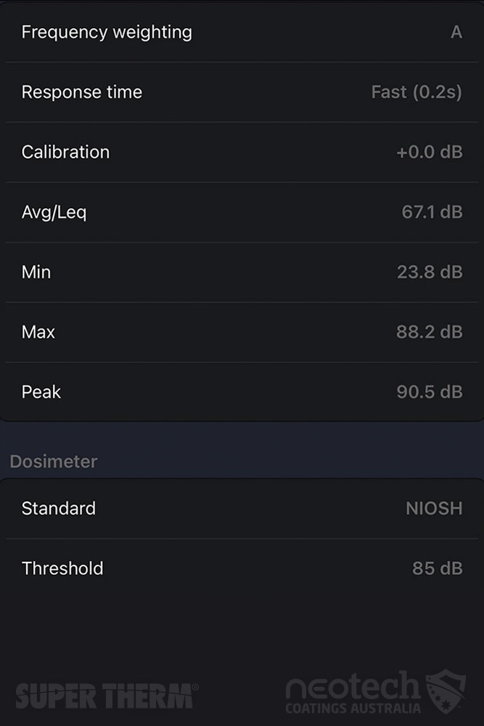The width and height of the screenshot is (484, 726).
Task: Tap the Calibration row label
Action: (x=65, y=152)
